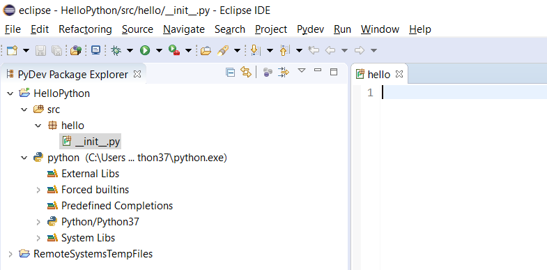The height and width of the screenshot is (270, 547).
Task: Expand the System Libs node
Action: pos(38,238)
